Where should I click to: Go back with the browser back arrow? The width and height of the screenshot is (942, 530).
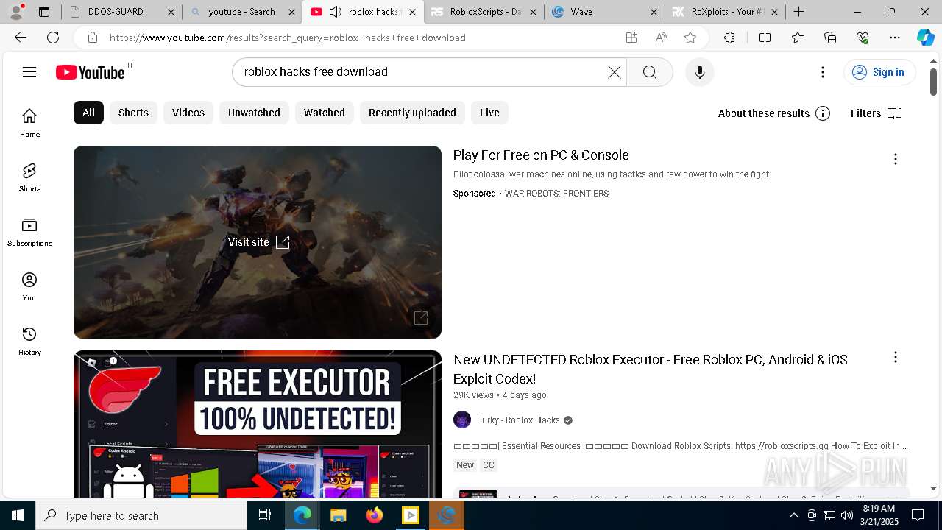coord(21,38)
